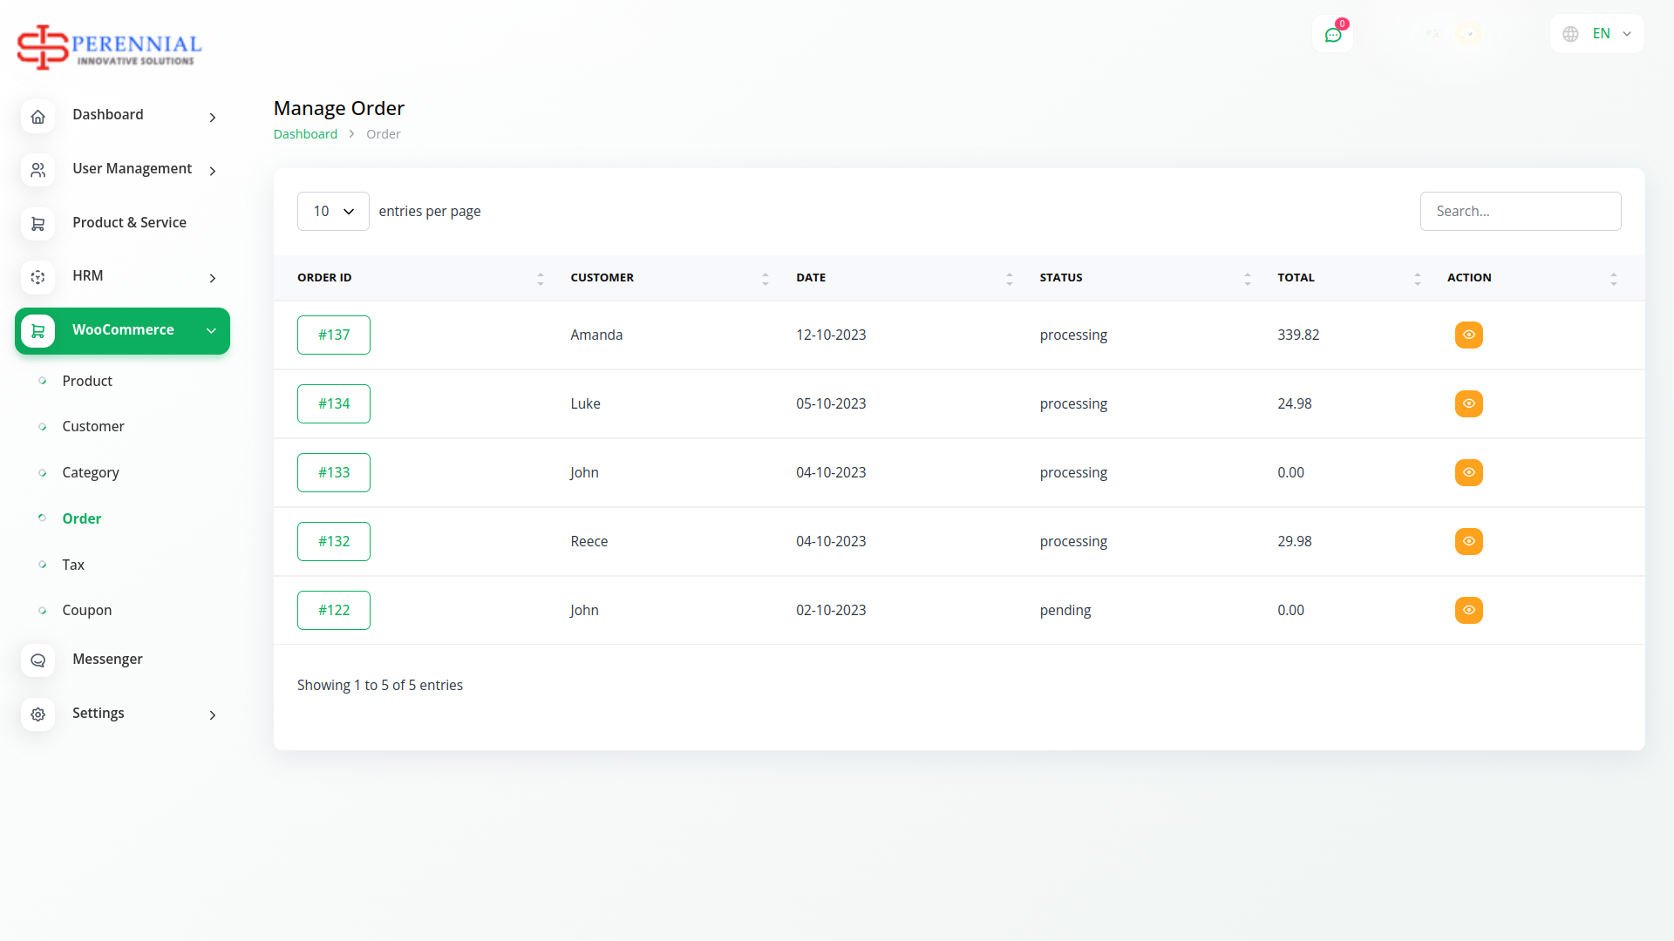View pending order #122 via eye icon
1674x941 pixels.
click(1468, 610)
